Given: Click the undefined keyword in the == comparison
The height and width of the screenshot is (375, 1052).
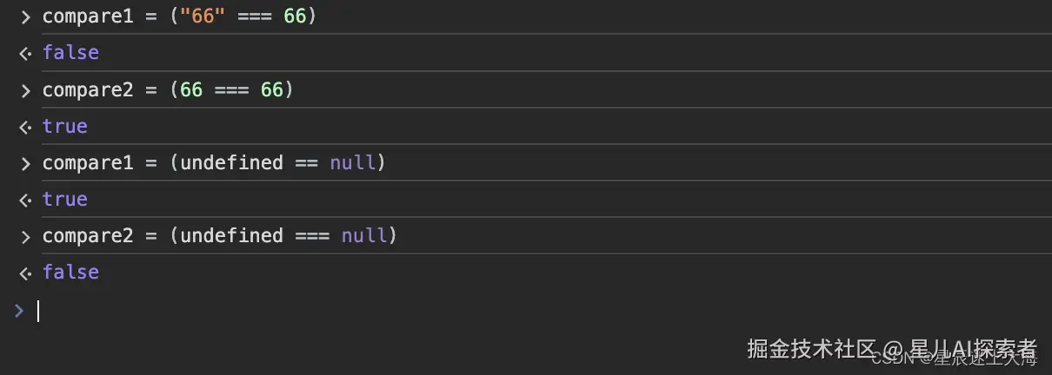Looking at the screenshot, I should tap(231, 163).
